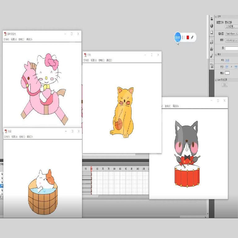Open 控制(C) menu in Hello Kitty window

coord(21,40)
